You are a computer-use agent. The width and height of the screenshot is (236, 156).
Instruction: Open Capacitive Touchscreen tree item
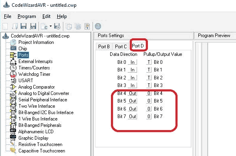coord(42,151)
